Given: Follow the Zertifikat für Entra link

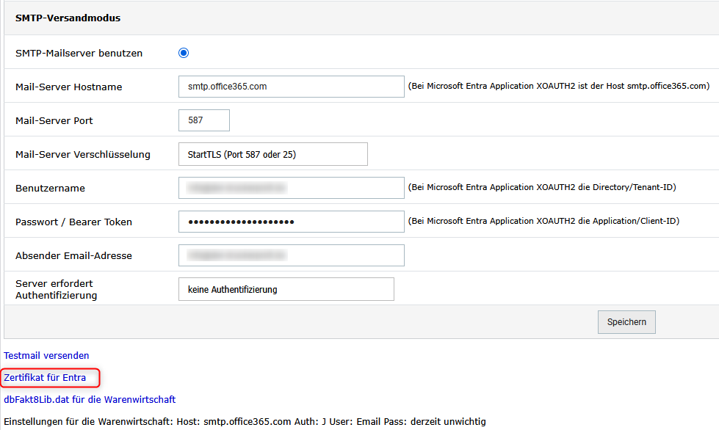Looking at the screenshot, I should coord(45,378).
